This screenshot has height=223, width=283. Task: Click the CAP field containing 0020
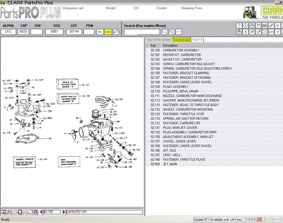[23, 32]
